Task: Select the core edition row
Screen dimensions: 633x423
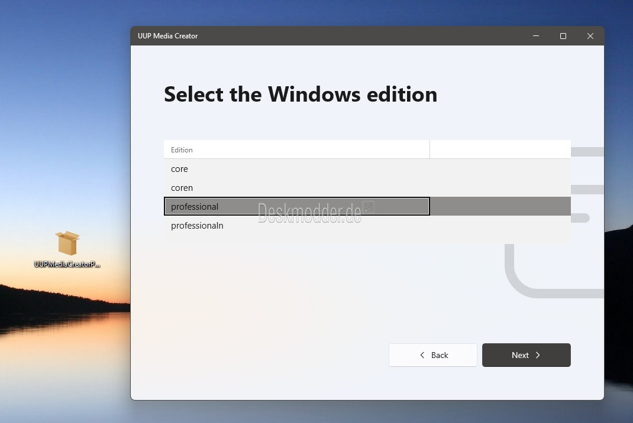Action: [x=367, y=169]
